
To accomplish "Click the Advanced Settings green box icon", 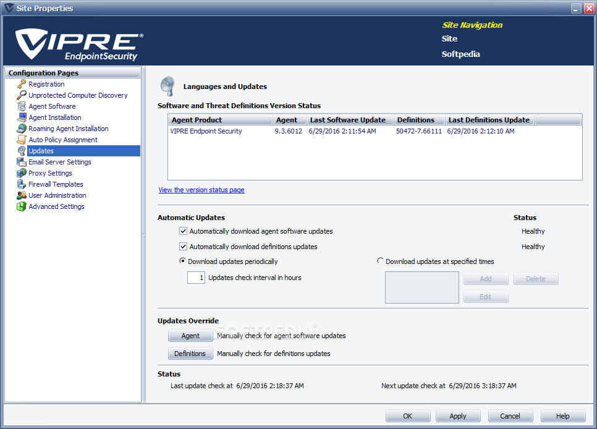I will coord(21,206).
